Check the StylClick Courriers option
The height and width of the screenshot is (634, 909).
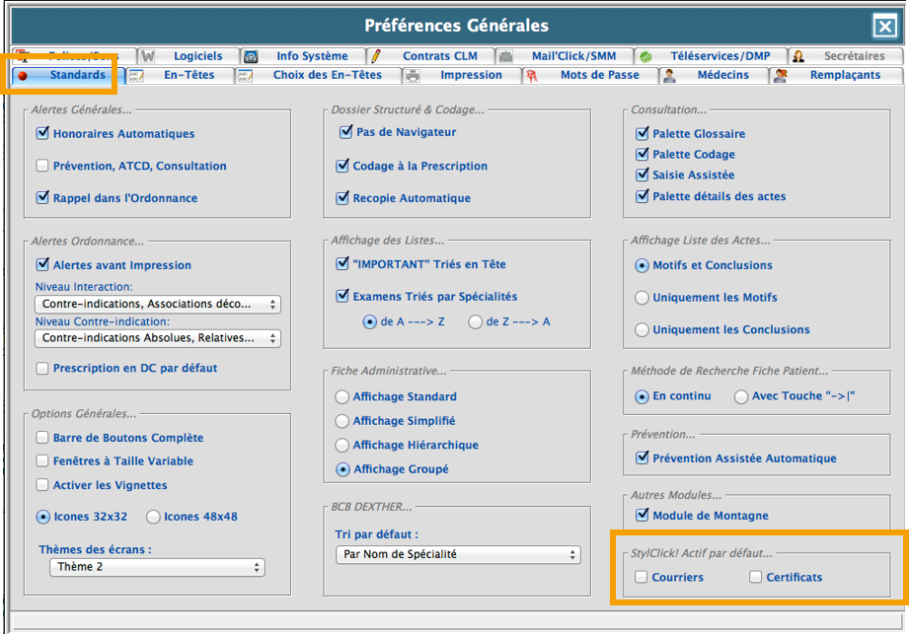[642, 577]
